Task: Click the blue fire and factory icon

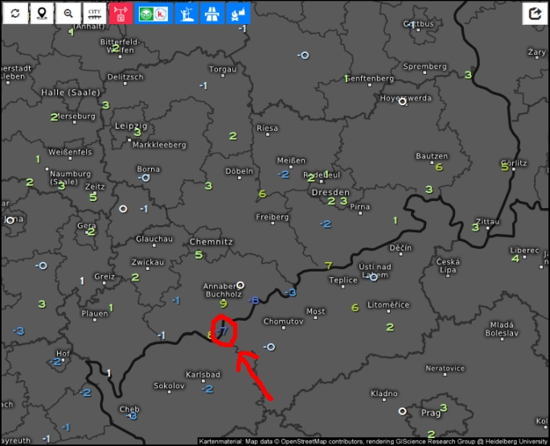Action: pyautogui.click(x=240, y=14)
